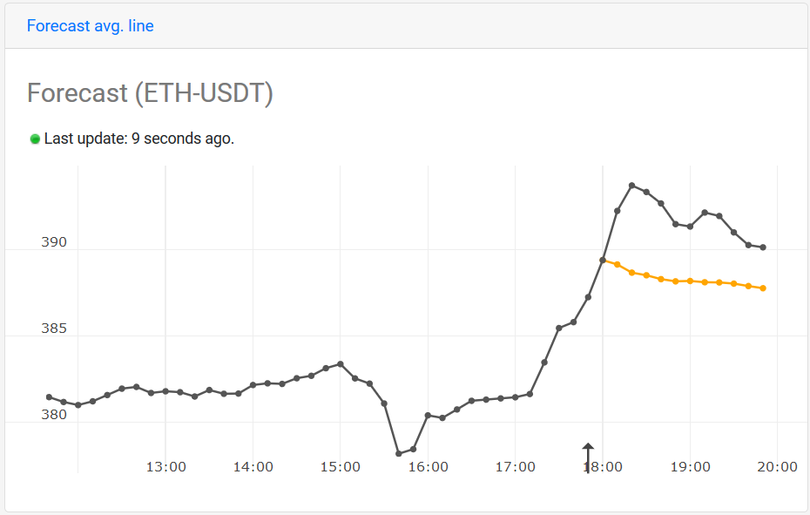
Task: Click the point where orange forecast line starts
Action: tap(603, 260)
